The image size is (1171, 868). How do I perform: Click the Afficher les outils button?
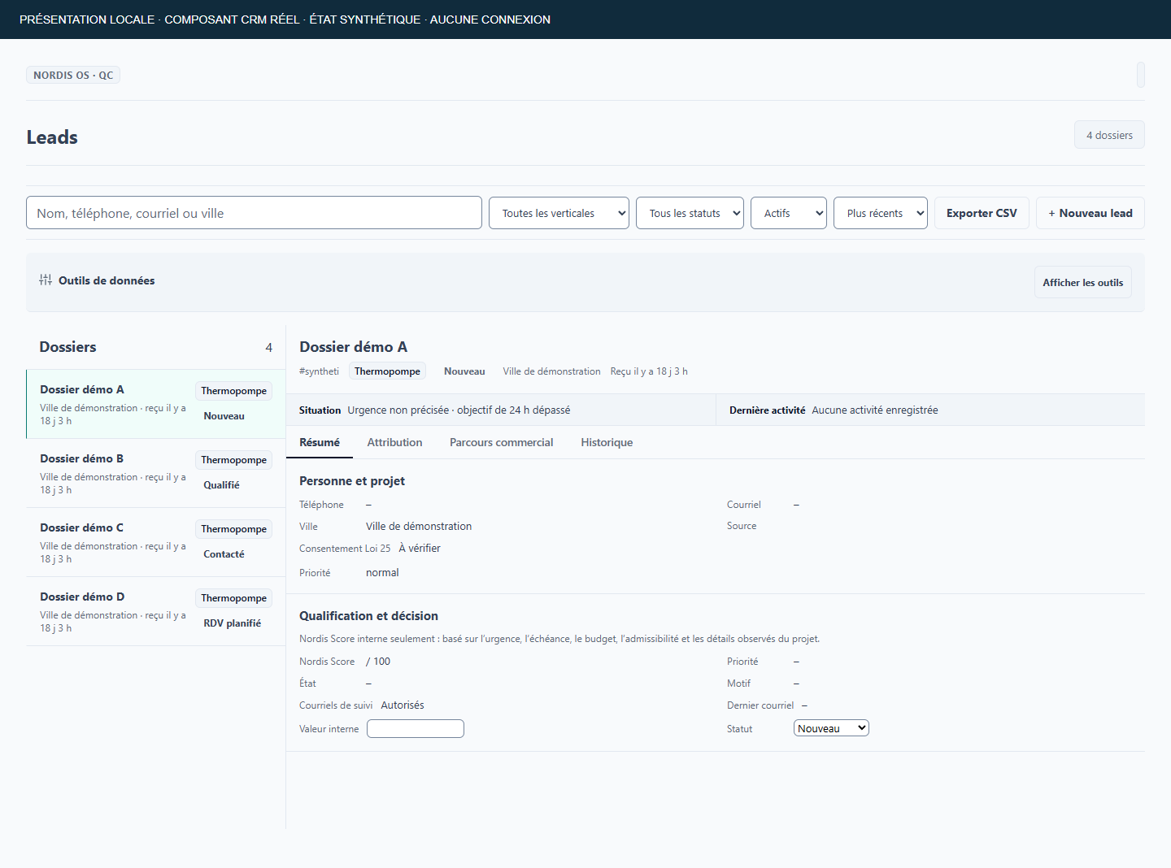pyautogui.click(x=1083, y=282)
